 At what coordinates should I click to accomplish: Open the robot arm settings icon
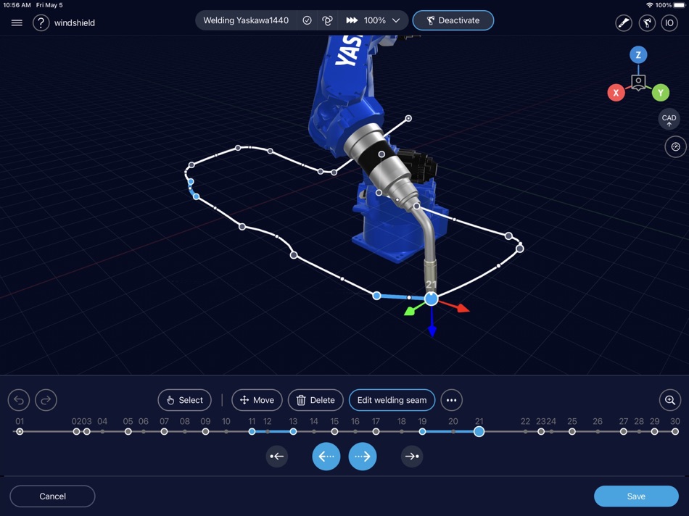647,23
